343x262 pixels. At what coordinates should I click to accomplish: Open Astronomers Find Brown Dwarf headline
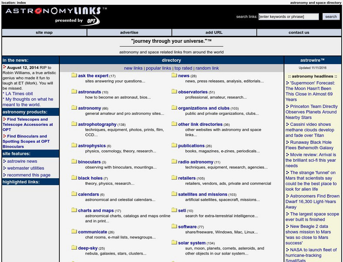tap(312, 201)
